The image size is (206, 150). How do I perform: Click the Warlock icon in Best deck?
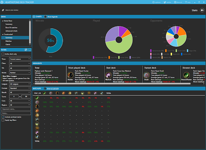[x=108, y=75]
